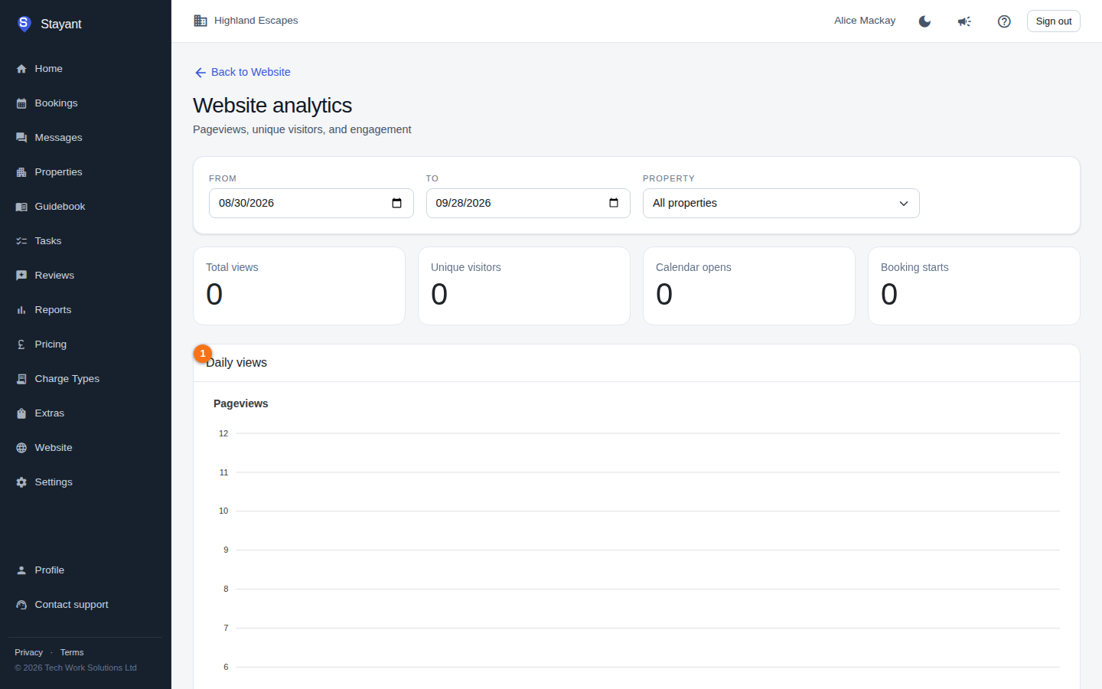Viewport: 1102px width, 689px height.
Task: Click the Messages chat icon
Action: (21, 138)
